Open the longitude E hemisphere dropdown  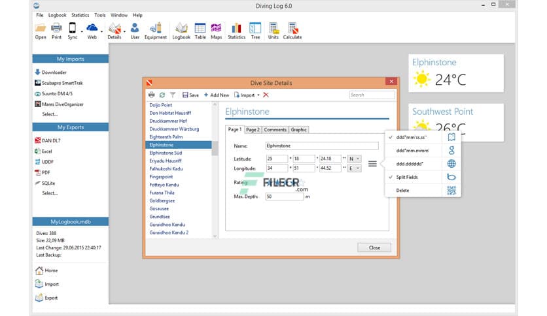click(355, 168)
